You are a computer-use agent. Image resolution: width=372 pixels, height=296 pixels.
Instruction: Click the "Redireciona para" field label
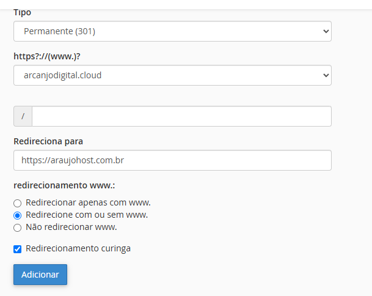tap(48, 141)
